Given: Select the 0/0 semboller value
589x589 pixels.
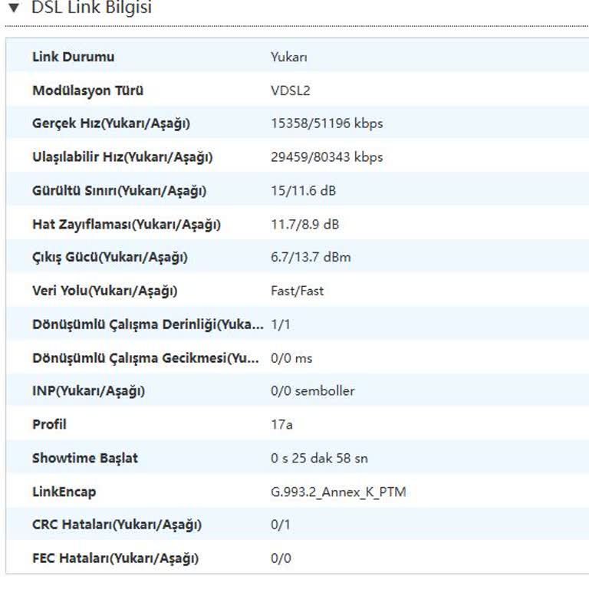Looking at the screenshot, I should pyautogui.click(x=313, y=391).
